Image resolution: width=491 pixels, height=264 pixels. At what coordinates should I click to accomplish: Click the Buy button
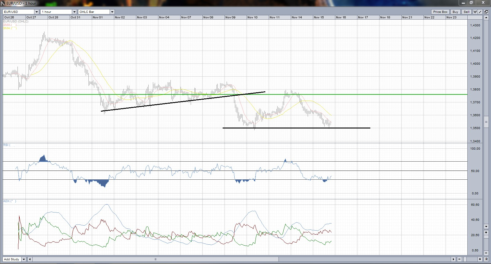(455, 12)
